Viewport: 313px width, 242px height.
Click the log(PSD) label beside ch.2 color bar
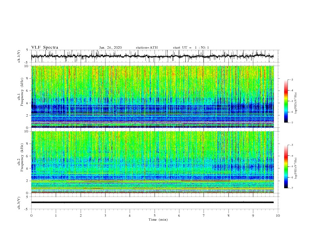click(296, 168)
